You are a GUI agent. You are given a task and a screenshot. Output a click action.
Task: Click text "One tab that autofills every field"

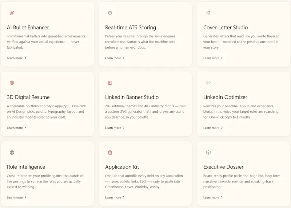pos(130,176)
